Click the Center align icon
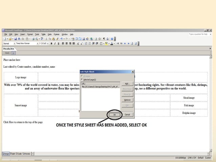The width and height of the screenshot is (216, 162). (66, 44)
